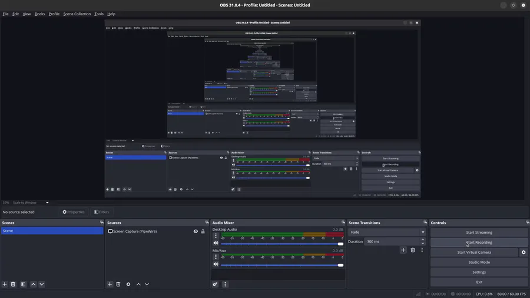This screenshot has height=298, width=530.
Task: Open the Fade transition dropdown
Action: [387, 232]
